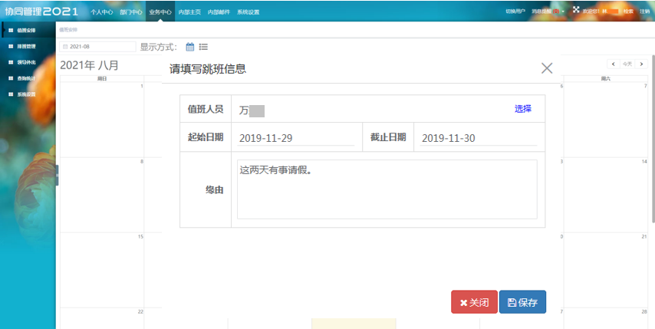Switch to calendar display mode icon
The height and width of the screenshot is (329, 655).
point(190,47)
